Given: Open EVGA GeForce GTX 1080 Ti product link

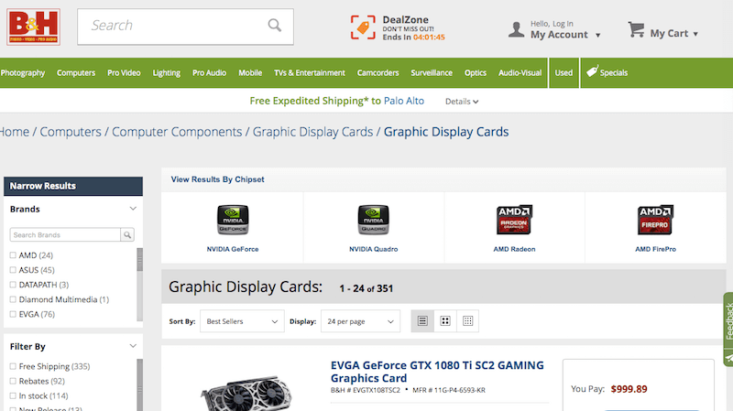Looking at the screenshot, I should pyautogui.click(x=437, y=372).
